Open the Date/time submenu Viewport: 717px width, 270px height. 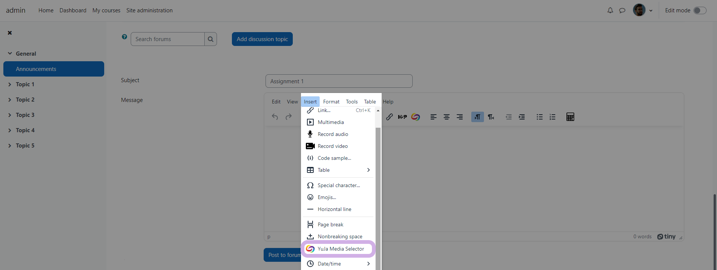pos(338,264)
